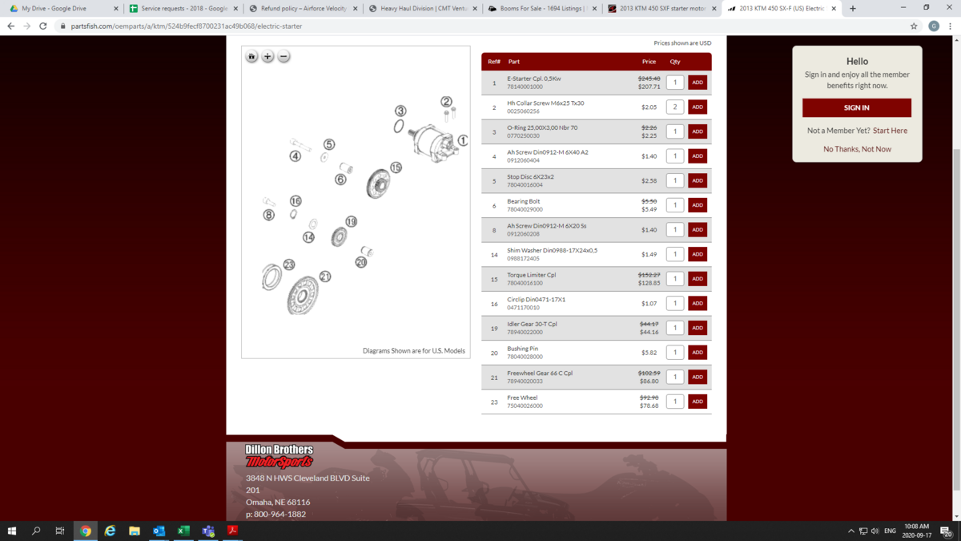Click callout 21 in the diagram

[325, 277]
